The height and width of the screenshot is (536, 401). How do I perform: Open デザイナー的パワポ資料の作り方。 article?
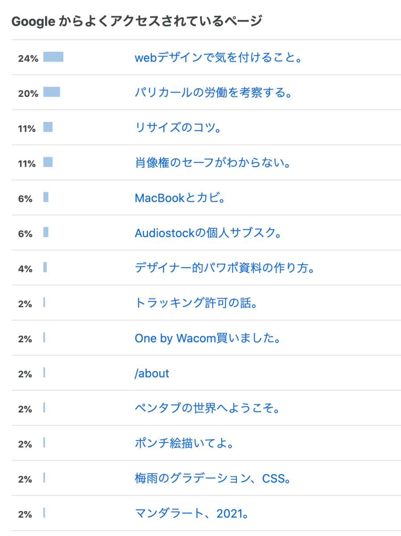pos(225,268)
